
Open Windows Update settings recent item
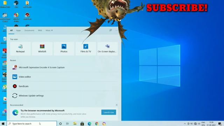(x=64, y=96)
